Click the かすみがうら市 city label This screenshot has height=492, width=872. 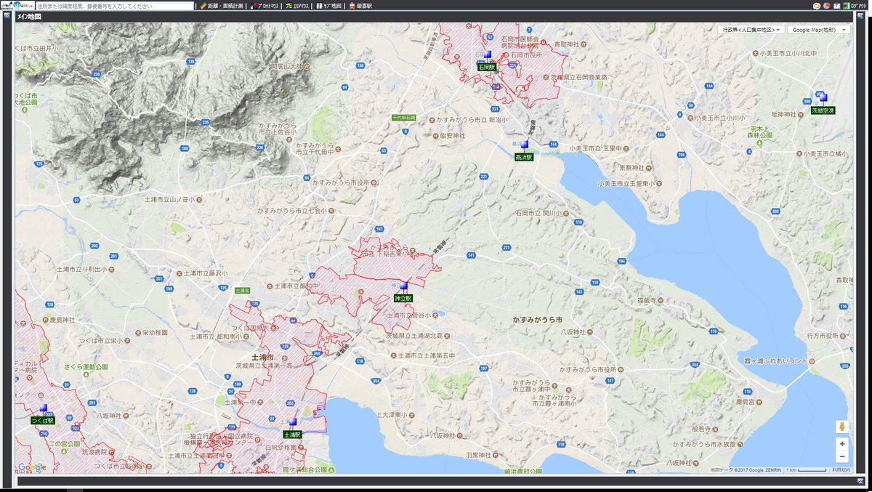pos(537,320)
